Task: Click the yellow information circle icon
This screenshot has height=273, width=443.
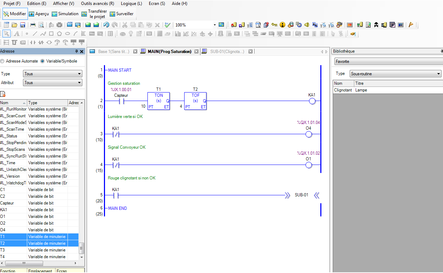Action: coord(282,25)
